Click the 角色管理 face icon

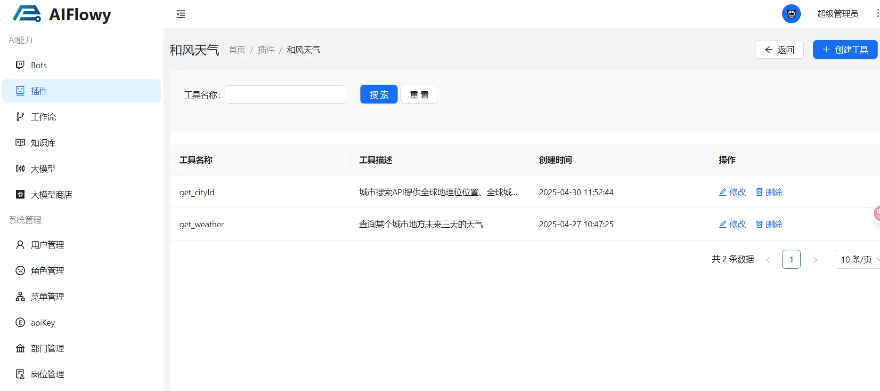[x=20, y=271]
